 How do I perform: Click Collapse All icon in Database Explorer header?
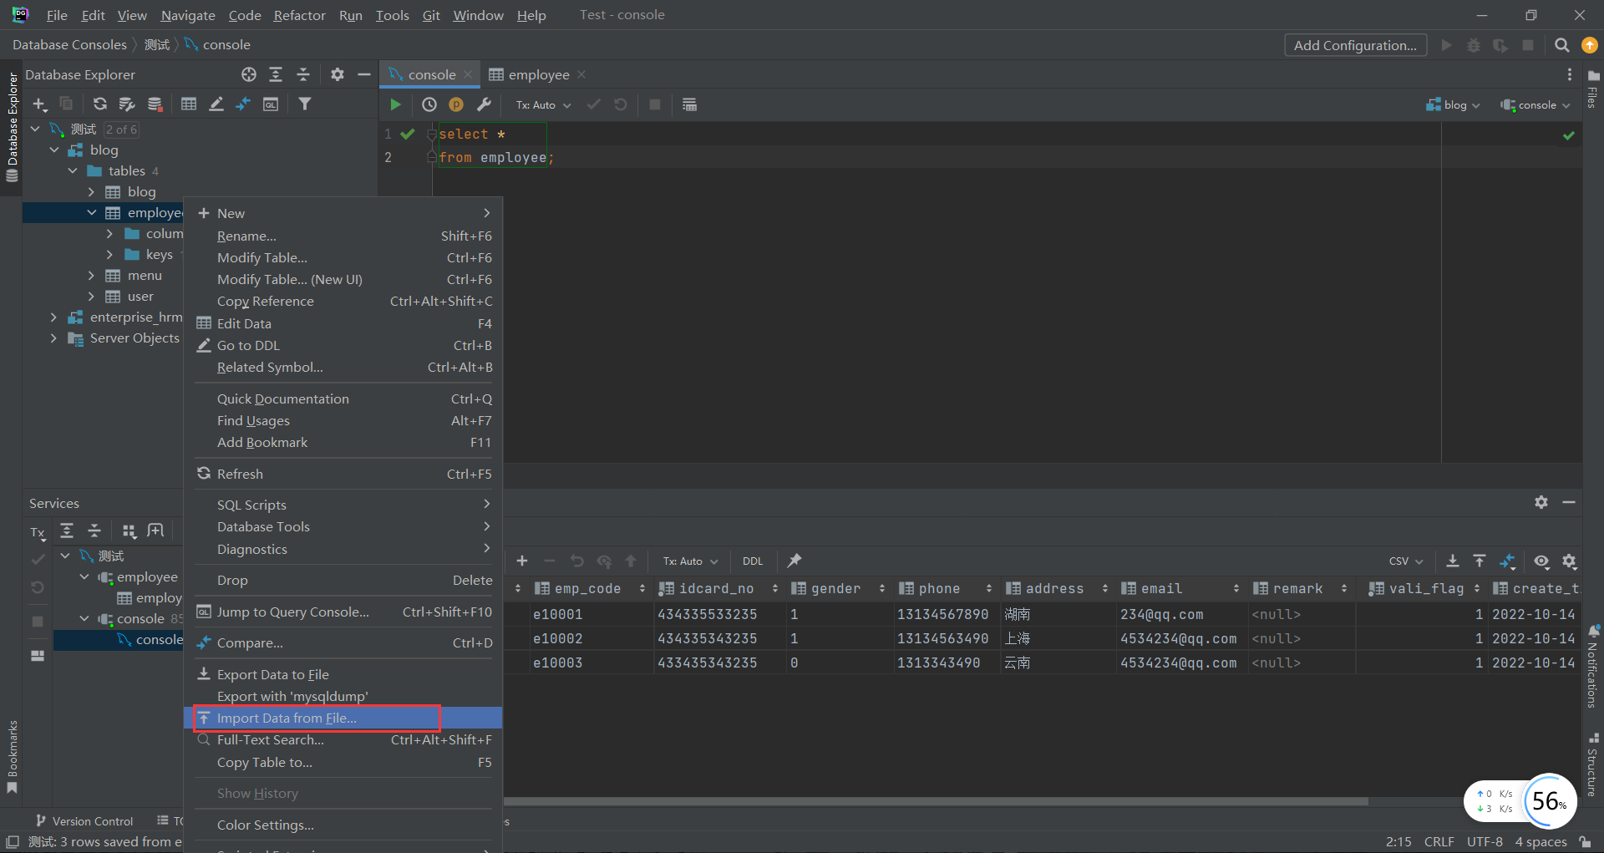coord(303,74)
